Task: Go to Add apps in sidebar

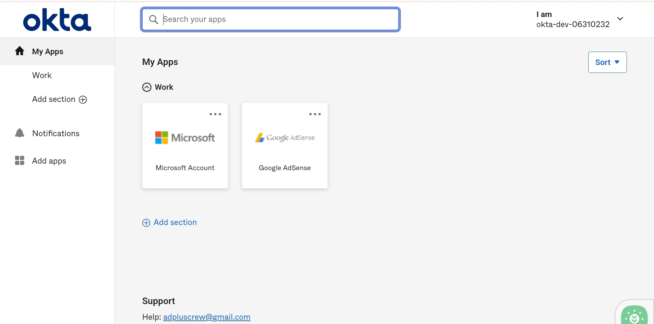Action: tap(49, 161)
